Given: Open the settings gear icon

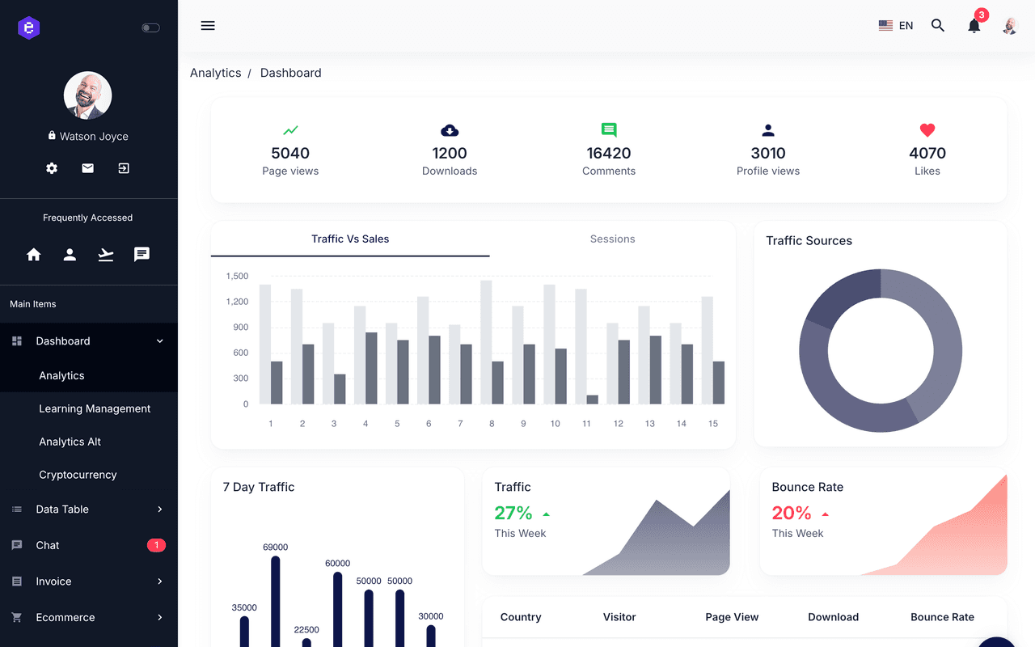Looking at the screenshot, I should point(52,168).
